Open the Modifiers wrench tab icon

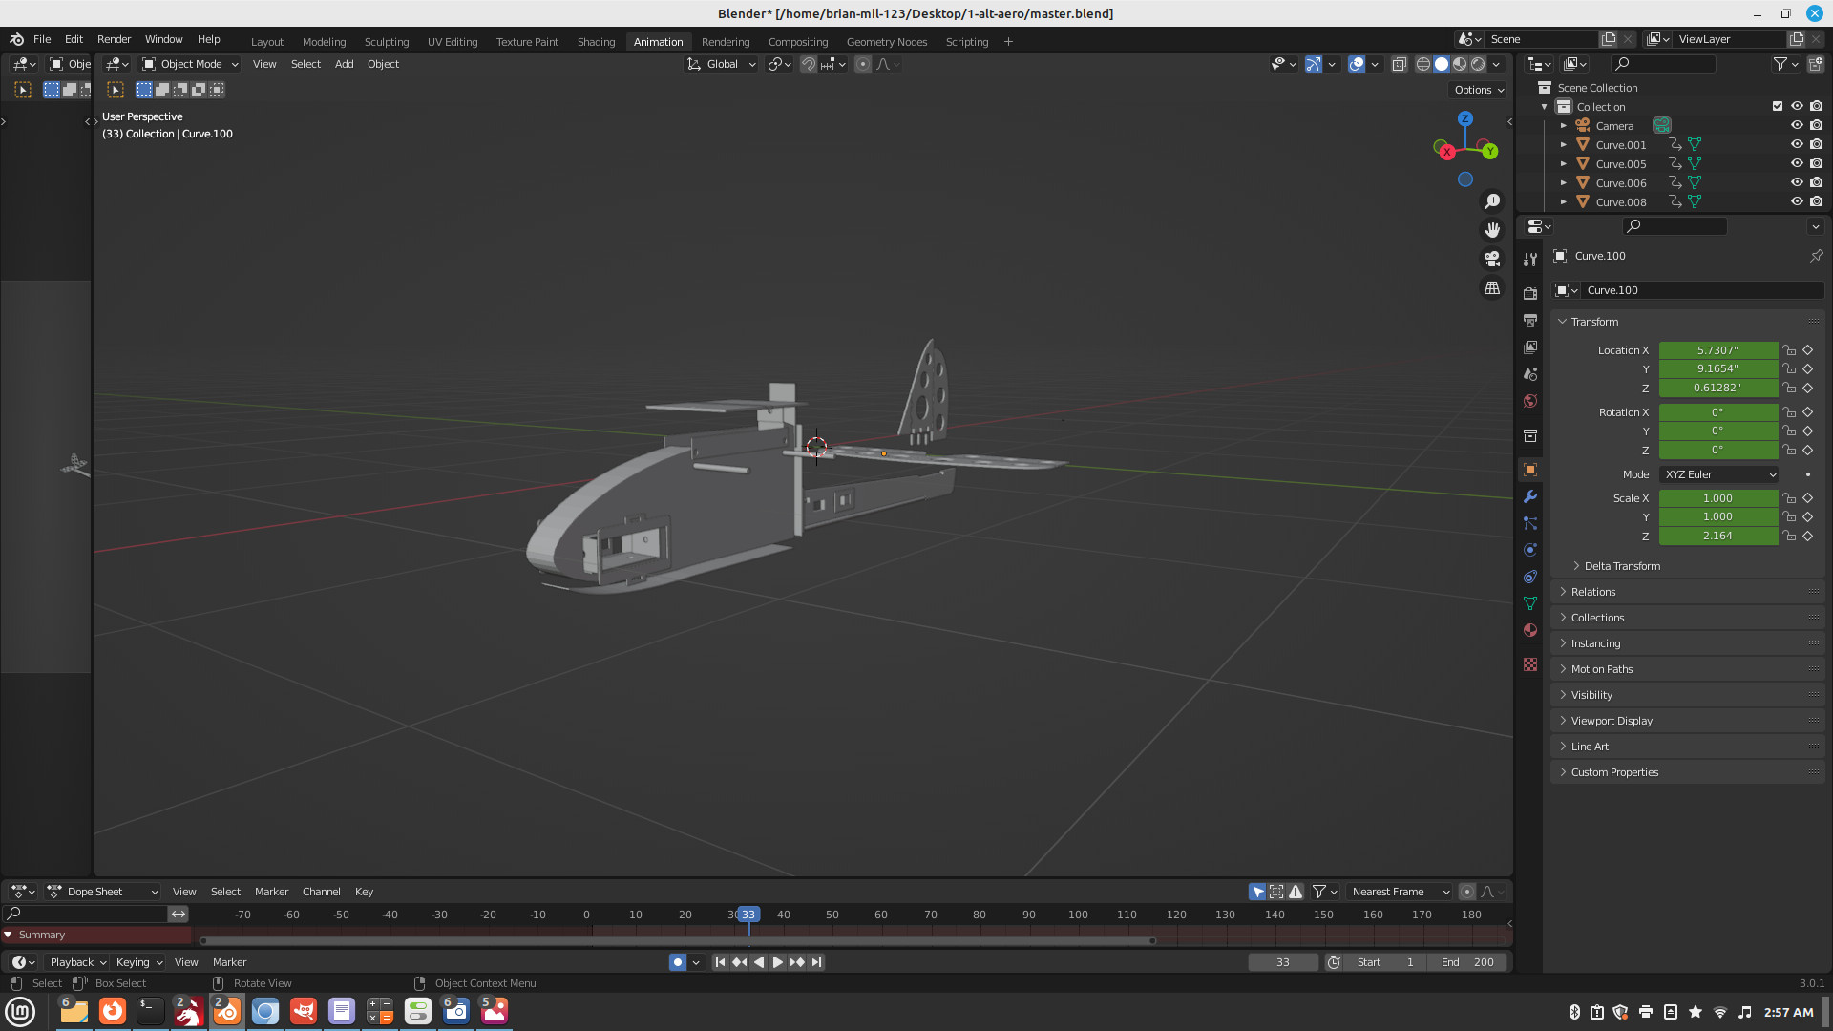[1530, 496]
